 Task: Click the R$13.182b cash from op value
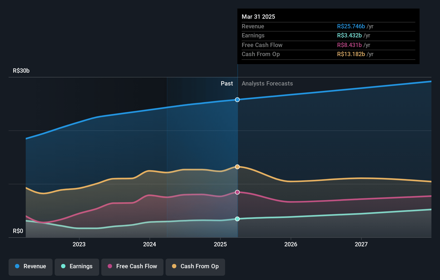(x=351, y=54)
